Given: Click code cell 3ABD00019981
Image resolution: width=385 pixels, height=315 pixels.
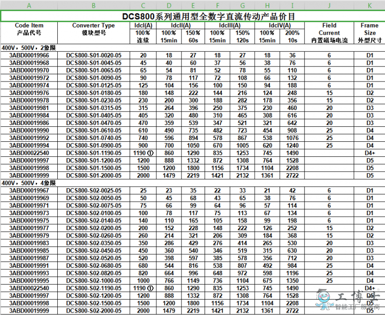Looking at the screenshot, I should pos(29,108).
